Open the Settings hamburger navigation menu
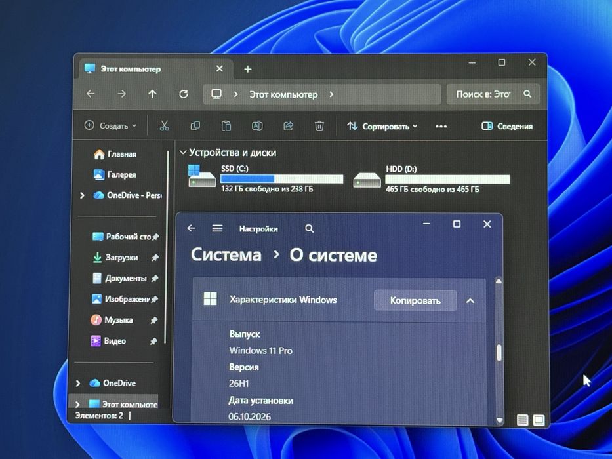 [x=217, y=228]
